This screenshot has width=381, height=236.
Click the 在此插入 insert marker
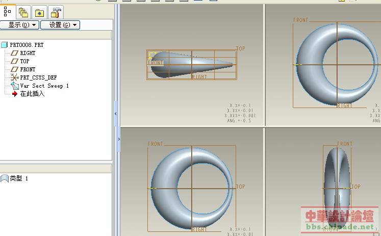(32, 94)
